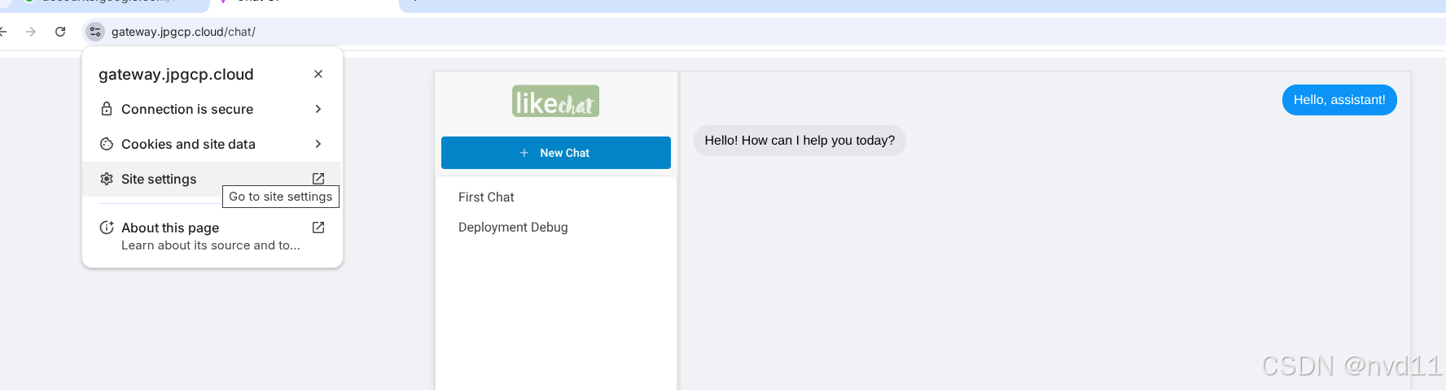Click the About this page info icon
1446x390 pixels.
click(107, 227)
